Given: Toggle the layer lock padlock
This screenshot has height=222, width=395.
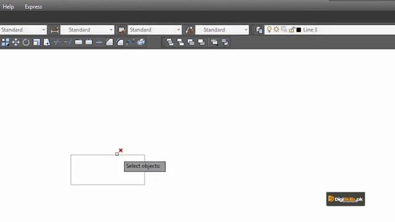Looking at the screenshot, I should point(292,30).
